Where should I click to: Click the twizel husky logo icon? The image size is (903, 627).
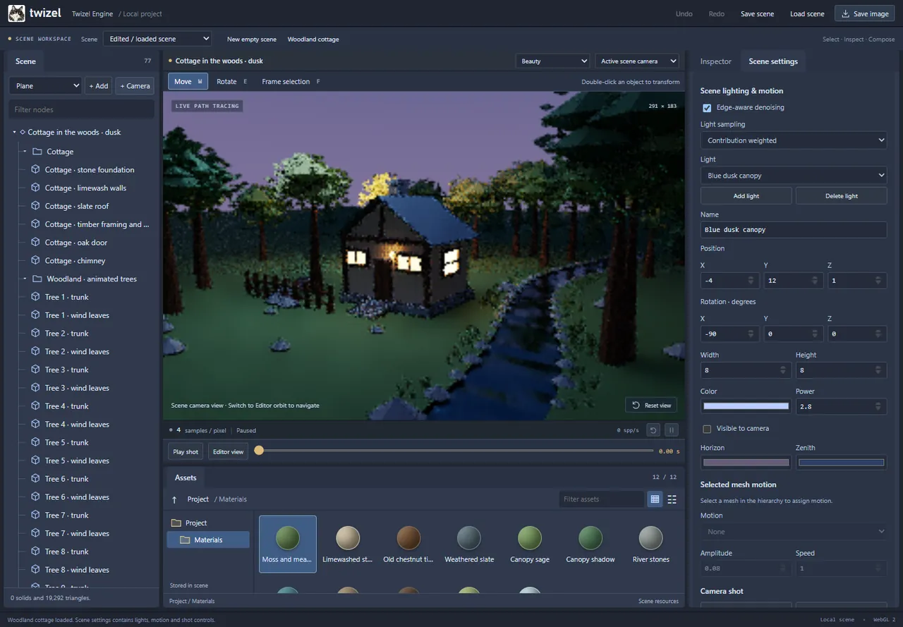16,13
